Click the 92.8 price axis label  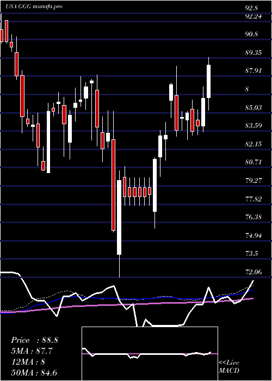[251, 8]
